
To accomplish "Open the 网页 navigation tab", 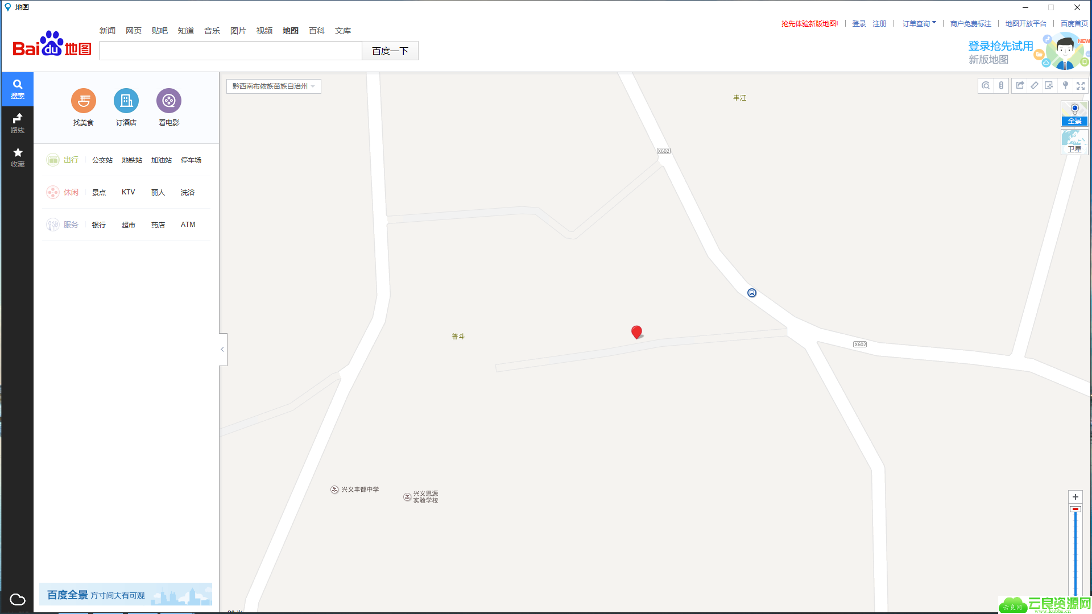I will click(x=134, y=31).
